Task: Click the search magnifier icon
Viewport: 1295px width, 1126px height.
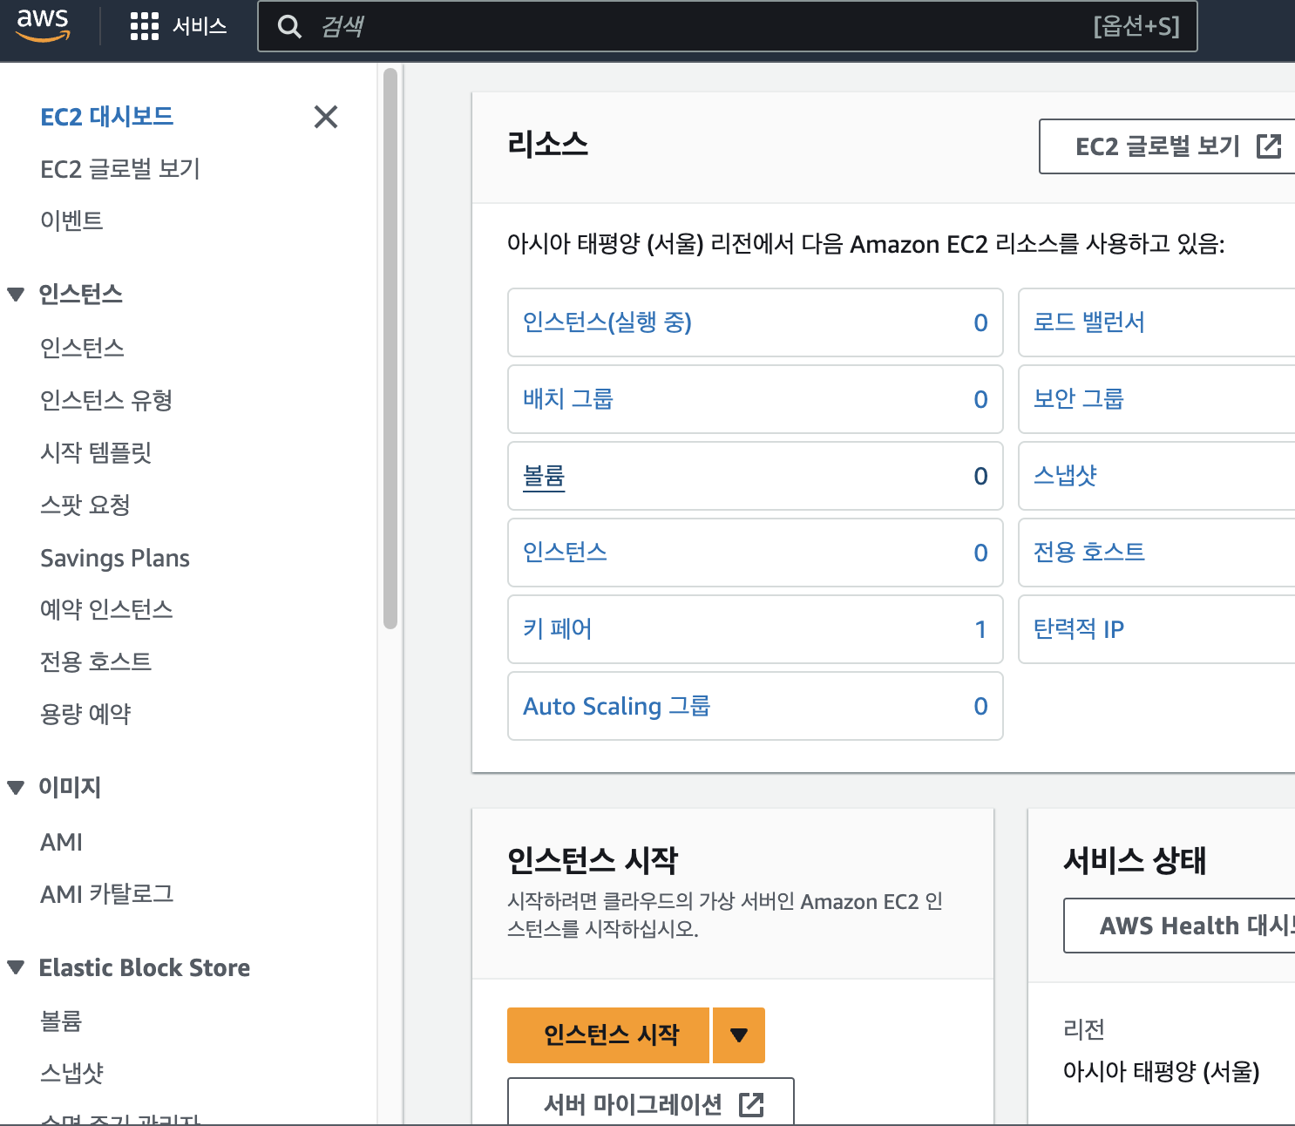Action: coord(289,26)
